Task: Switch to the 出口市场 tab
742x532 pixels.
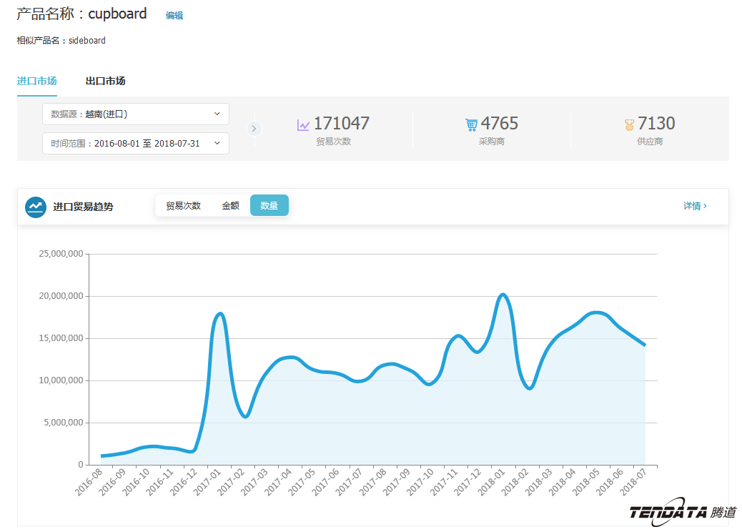Action: tap(105, 81)
